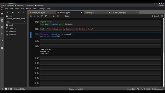Sort files by Name column header
The width and height of the screenshot is (165, 93).
tap(15, 22)
